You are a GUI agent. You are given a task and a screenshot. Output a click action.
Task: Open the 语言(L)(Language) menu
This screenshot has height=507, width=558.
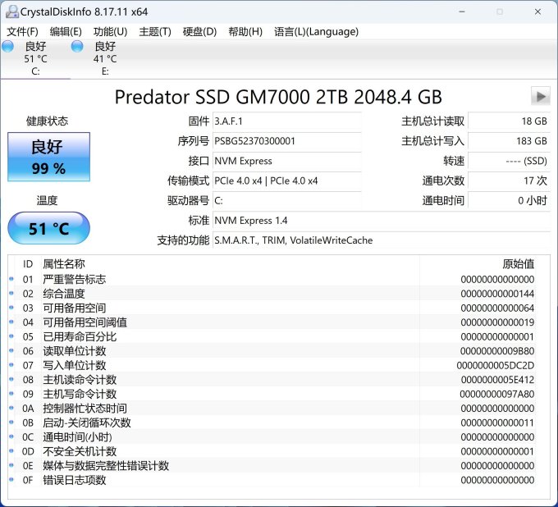click(x=316, y=32)
